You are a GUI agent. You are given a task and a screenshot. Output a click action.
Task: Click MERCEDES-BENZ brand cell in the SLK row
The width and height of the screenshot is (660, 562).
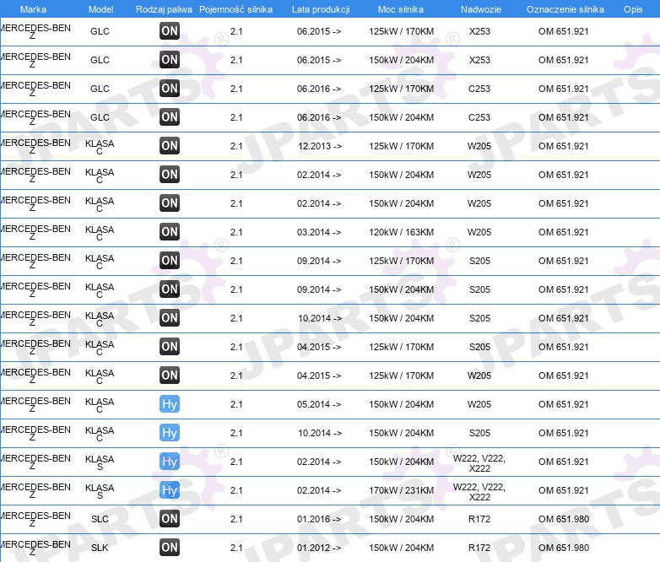click(x=35, y=548)
